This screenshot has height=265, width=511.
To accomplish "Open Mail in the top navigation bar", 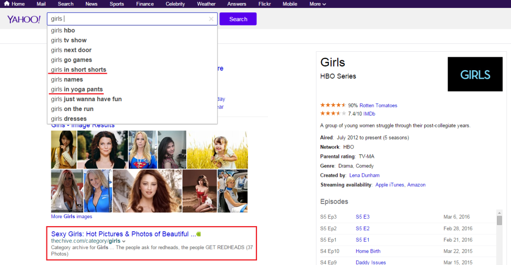I will tap(41, 4).
